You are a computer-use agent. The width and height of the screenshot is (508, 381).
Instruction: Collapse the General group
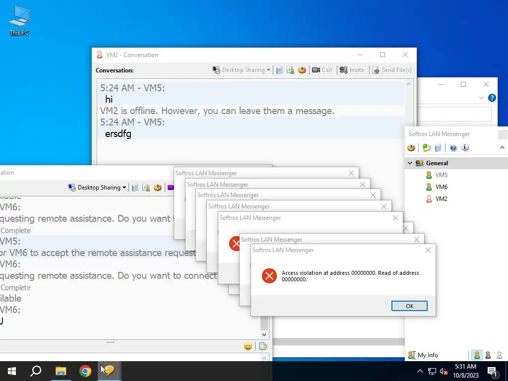(x=410, y=163)
